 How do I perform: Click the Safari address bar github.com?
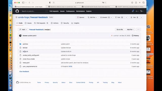pos(79,3)
